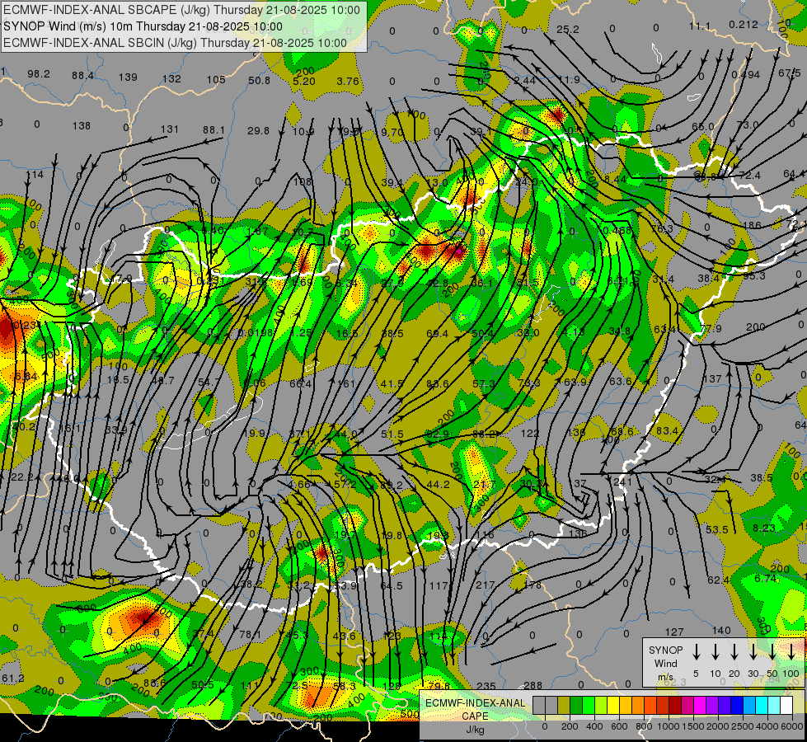Click the 100 m/s wind arrow in legend
807x742 pixels.
(791, 651)
